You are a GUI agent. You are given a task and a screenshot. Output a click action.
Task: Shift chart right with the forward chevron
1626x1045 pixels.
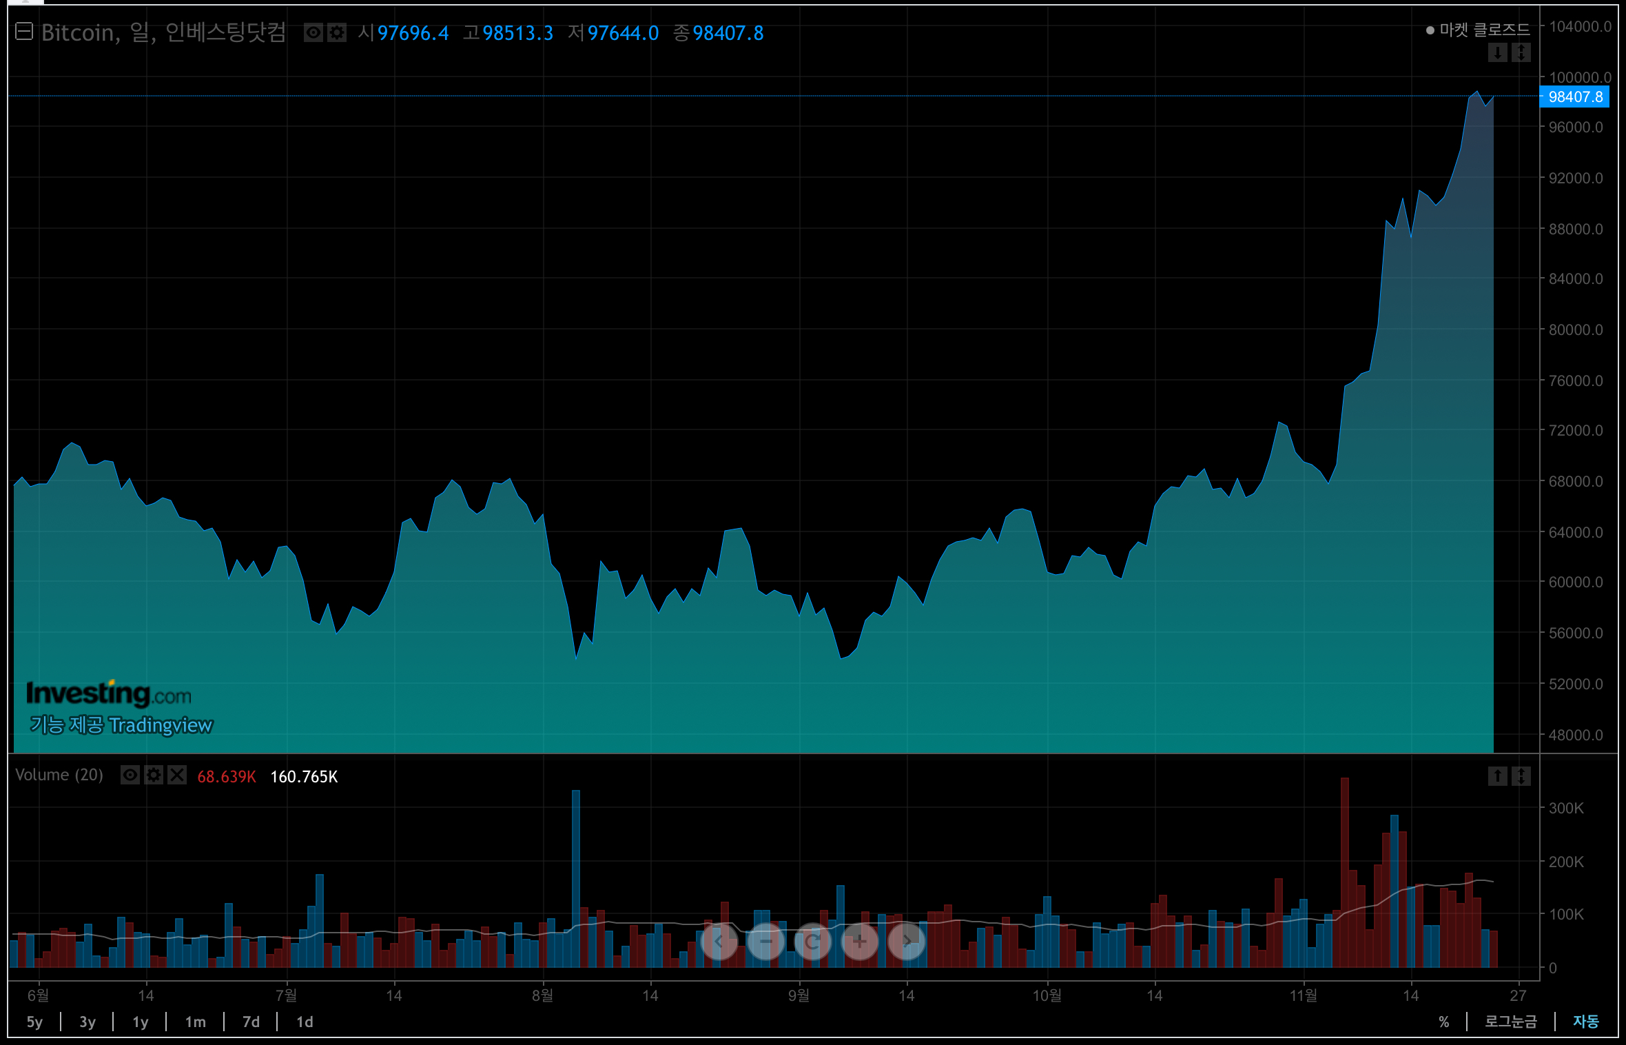click(x=907, y=941)
